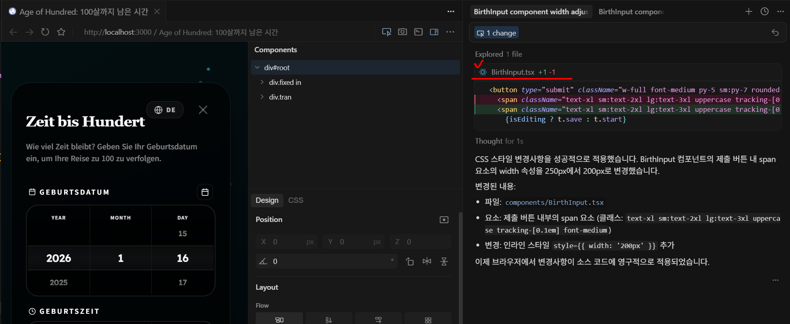
Task: Switch to the CSS tab
Action: (296, 200)
